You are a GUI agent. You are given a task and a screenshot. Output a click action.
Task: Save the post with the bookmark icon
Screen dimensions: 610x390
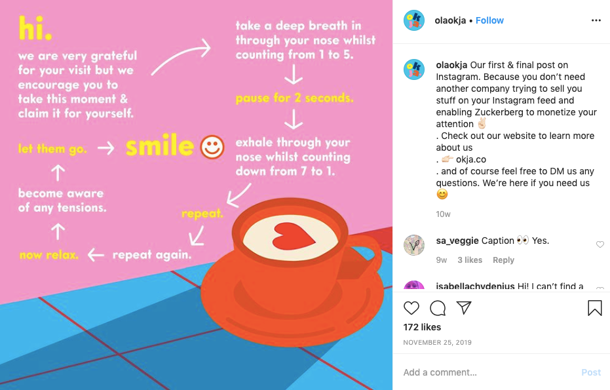[x=594, y=308]
